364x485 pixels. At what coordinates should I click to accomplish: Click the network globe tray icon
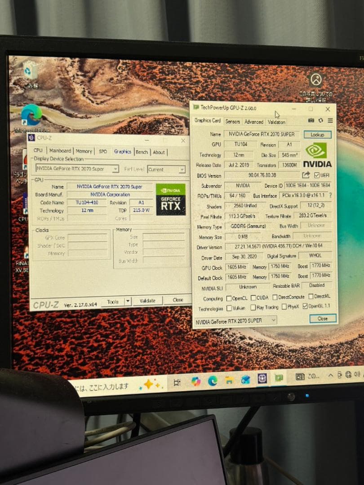[x=348, y=375]
